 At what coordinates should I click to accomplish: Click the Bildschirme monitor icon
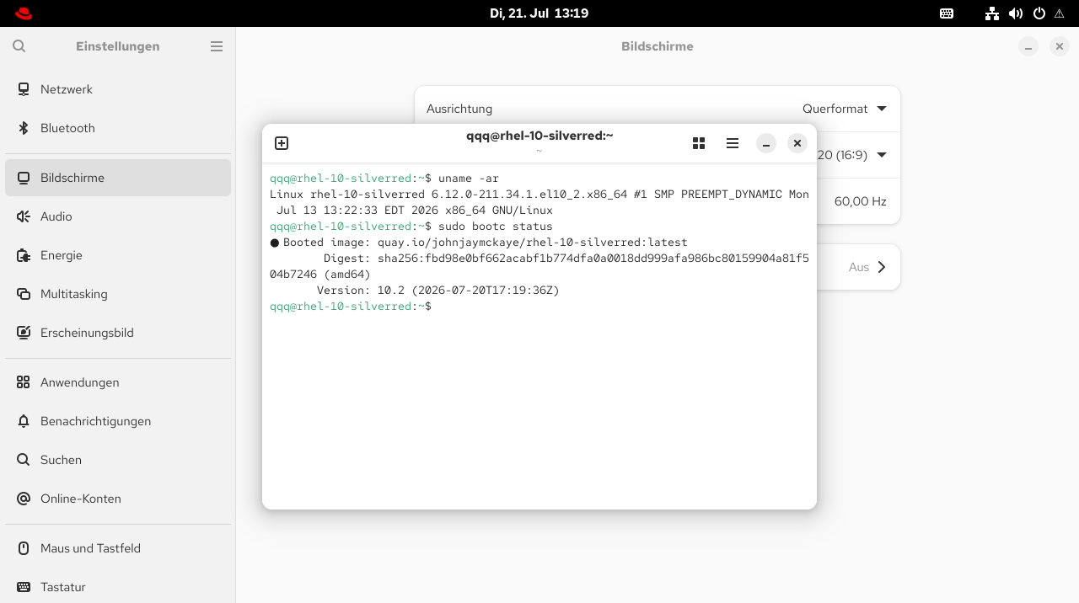pos(24,178)
